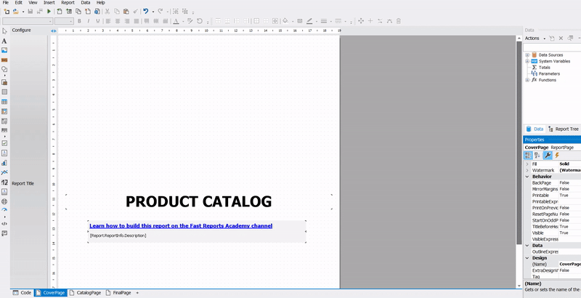
Task: Select the Text object tool
Action: [x=4, y=41]
